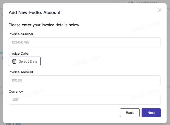Close the Add New FedEx Account dialog
The width and height of the screenshot is (170, 125).
pyautogui.click(x=160, y=10)
